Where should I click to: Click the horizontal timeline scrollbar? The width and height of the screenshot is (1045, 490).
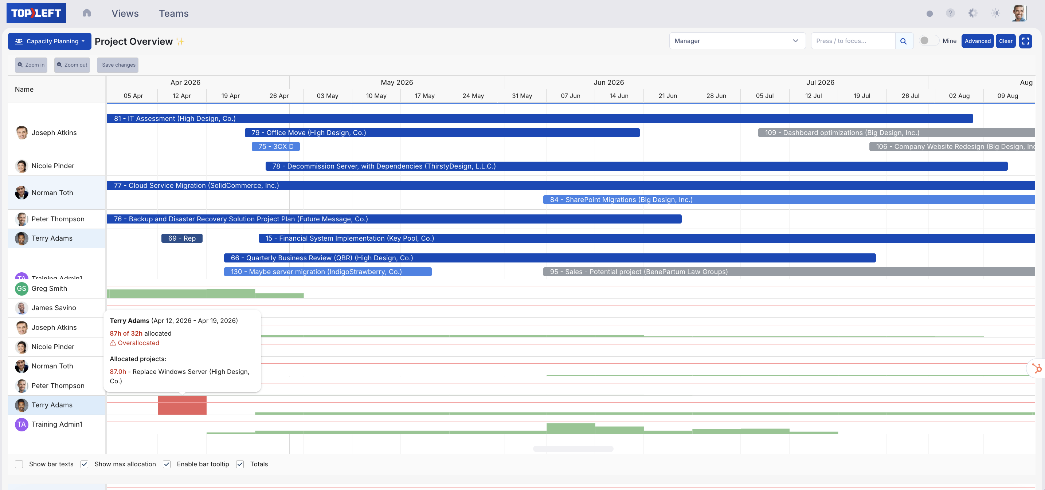coord(573,448)
